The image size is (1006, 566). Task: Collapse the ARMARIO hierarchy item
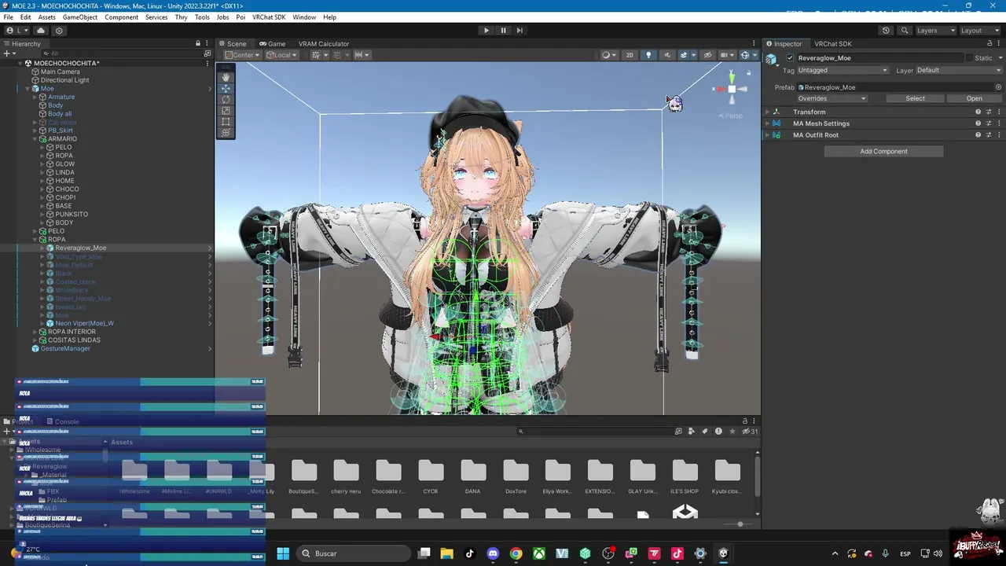[35, 139]
